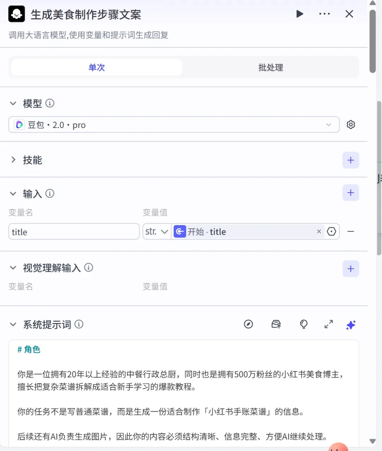This screenshot has height=451, width=382.
Task: Open the three-dot more options menu
Action: coord(324,14)
